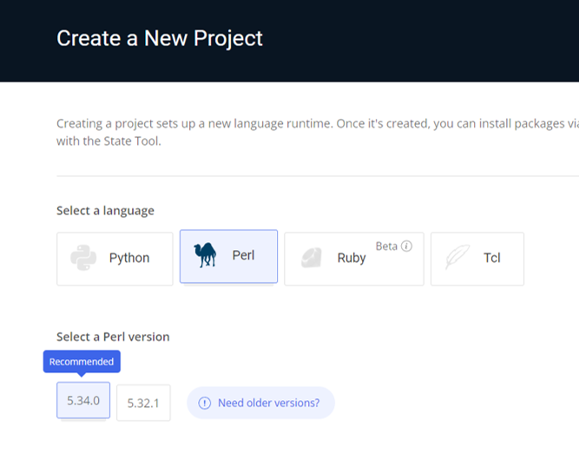The width and height of the screenshot is (579, 453).
Task: Click the Tcl feather icon
Action: 457,258
